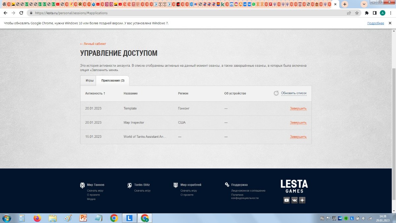
Task: Dismiss the Chrome update notification bar
Action: [390, 23]
